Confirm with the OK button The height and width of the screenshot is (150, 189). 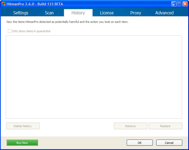tap(139, 143)
